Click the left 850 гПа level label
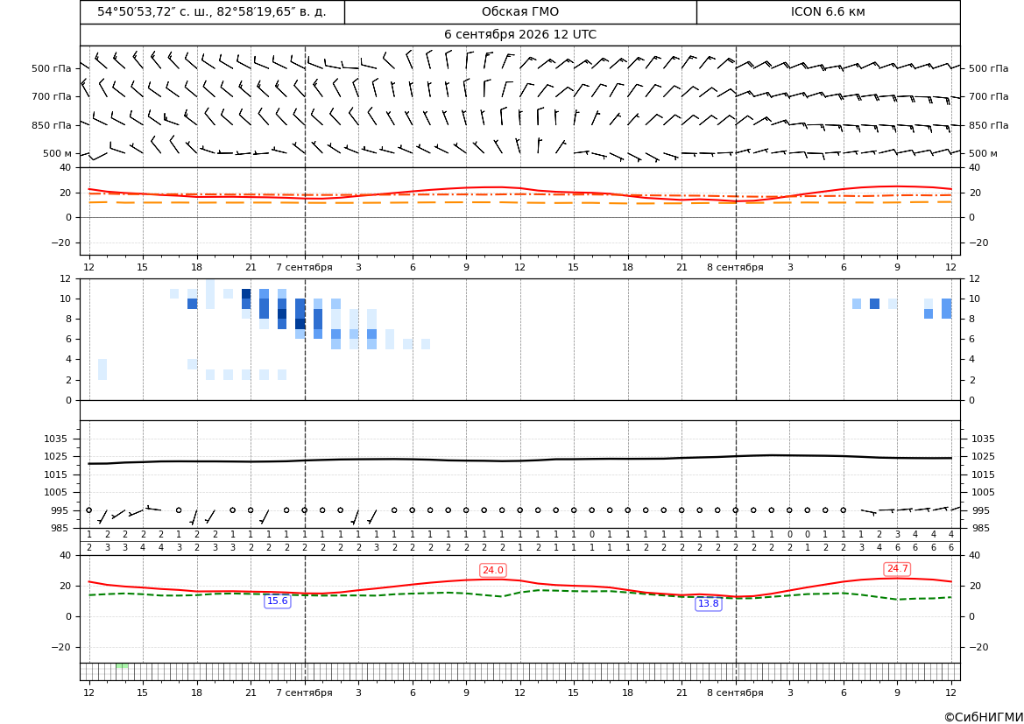The image size is (1024, 724). tap(52, 125)
